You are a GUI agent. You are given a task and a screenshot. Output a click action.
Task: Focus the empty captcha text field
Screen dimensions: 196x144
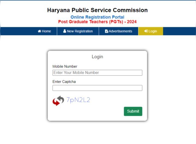tap(97, 88)
